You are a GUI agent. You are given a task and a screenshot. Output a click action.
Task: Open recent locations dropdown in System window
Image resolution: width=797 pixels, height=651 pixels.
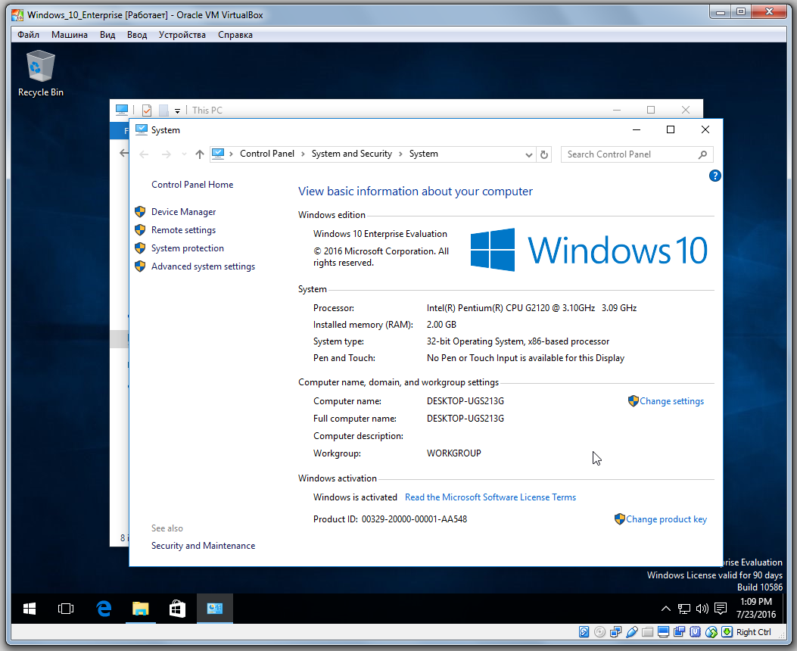pyautogui.click(x=183, y=154)
